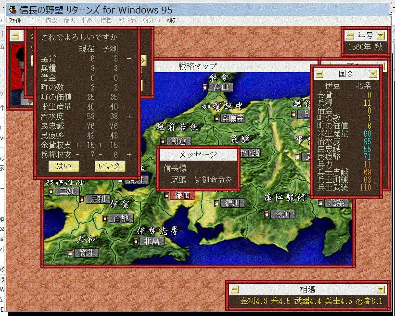Viewport: 395px width, 316px height.
Task: Decline with the いいえ button
Action: coord(110,166)
